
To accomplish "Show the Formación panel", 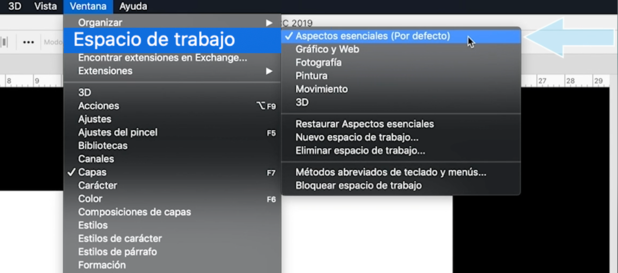I will pyautogui.click(x=172, y=265).
